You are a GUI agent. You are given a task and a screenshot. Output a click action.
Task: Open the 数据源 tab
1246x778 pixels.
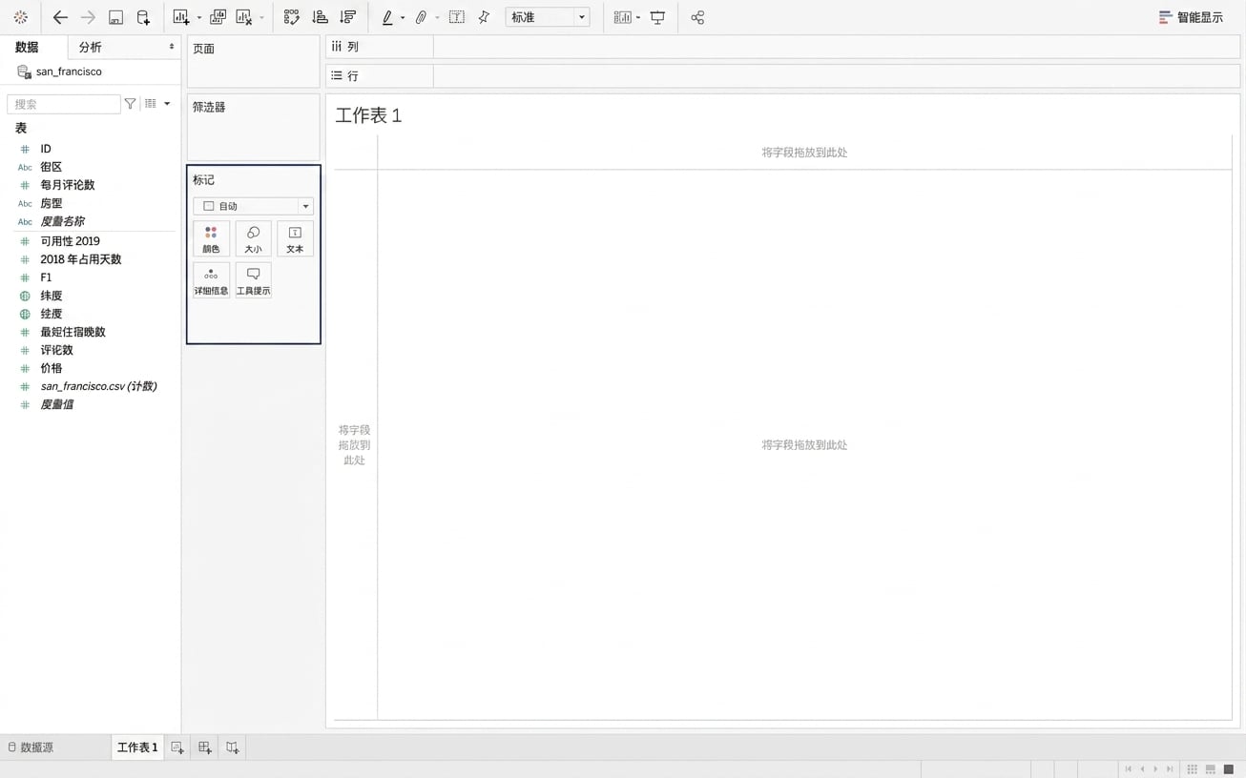31,747
